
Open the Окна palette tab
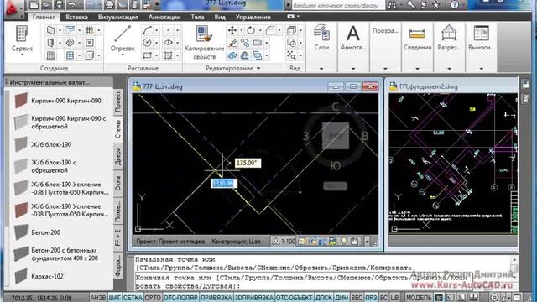coord(117,183)
